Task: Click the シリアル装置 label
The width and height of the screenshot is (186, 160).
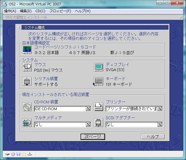Action: 46,79
